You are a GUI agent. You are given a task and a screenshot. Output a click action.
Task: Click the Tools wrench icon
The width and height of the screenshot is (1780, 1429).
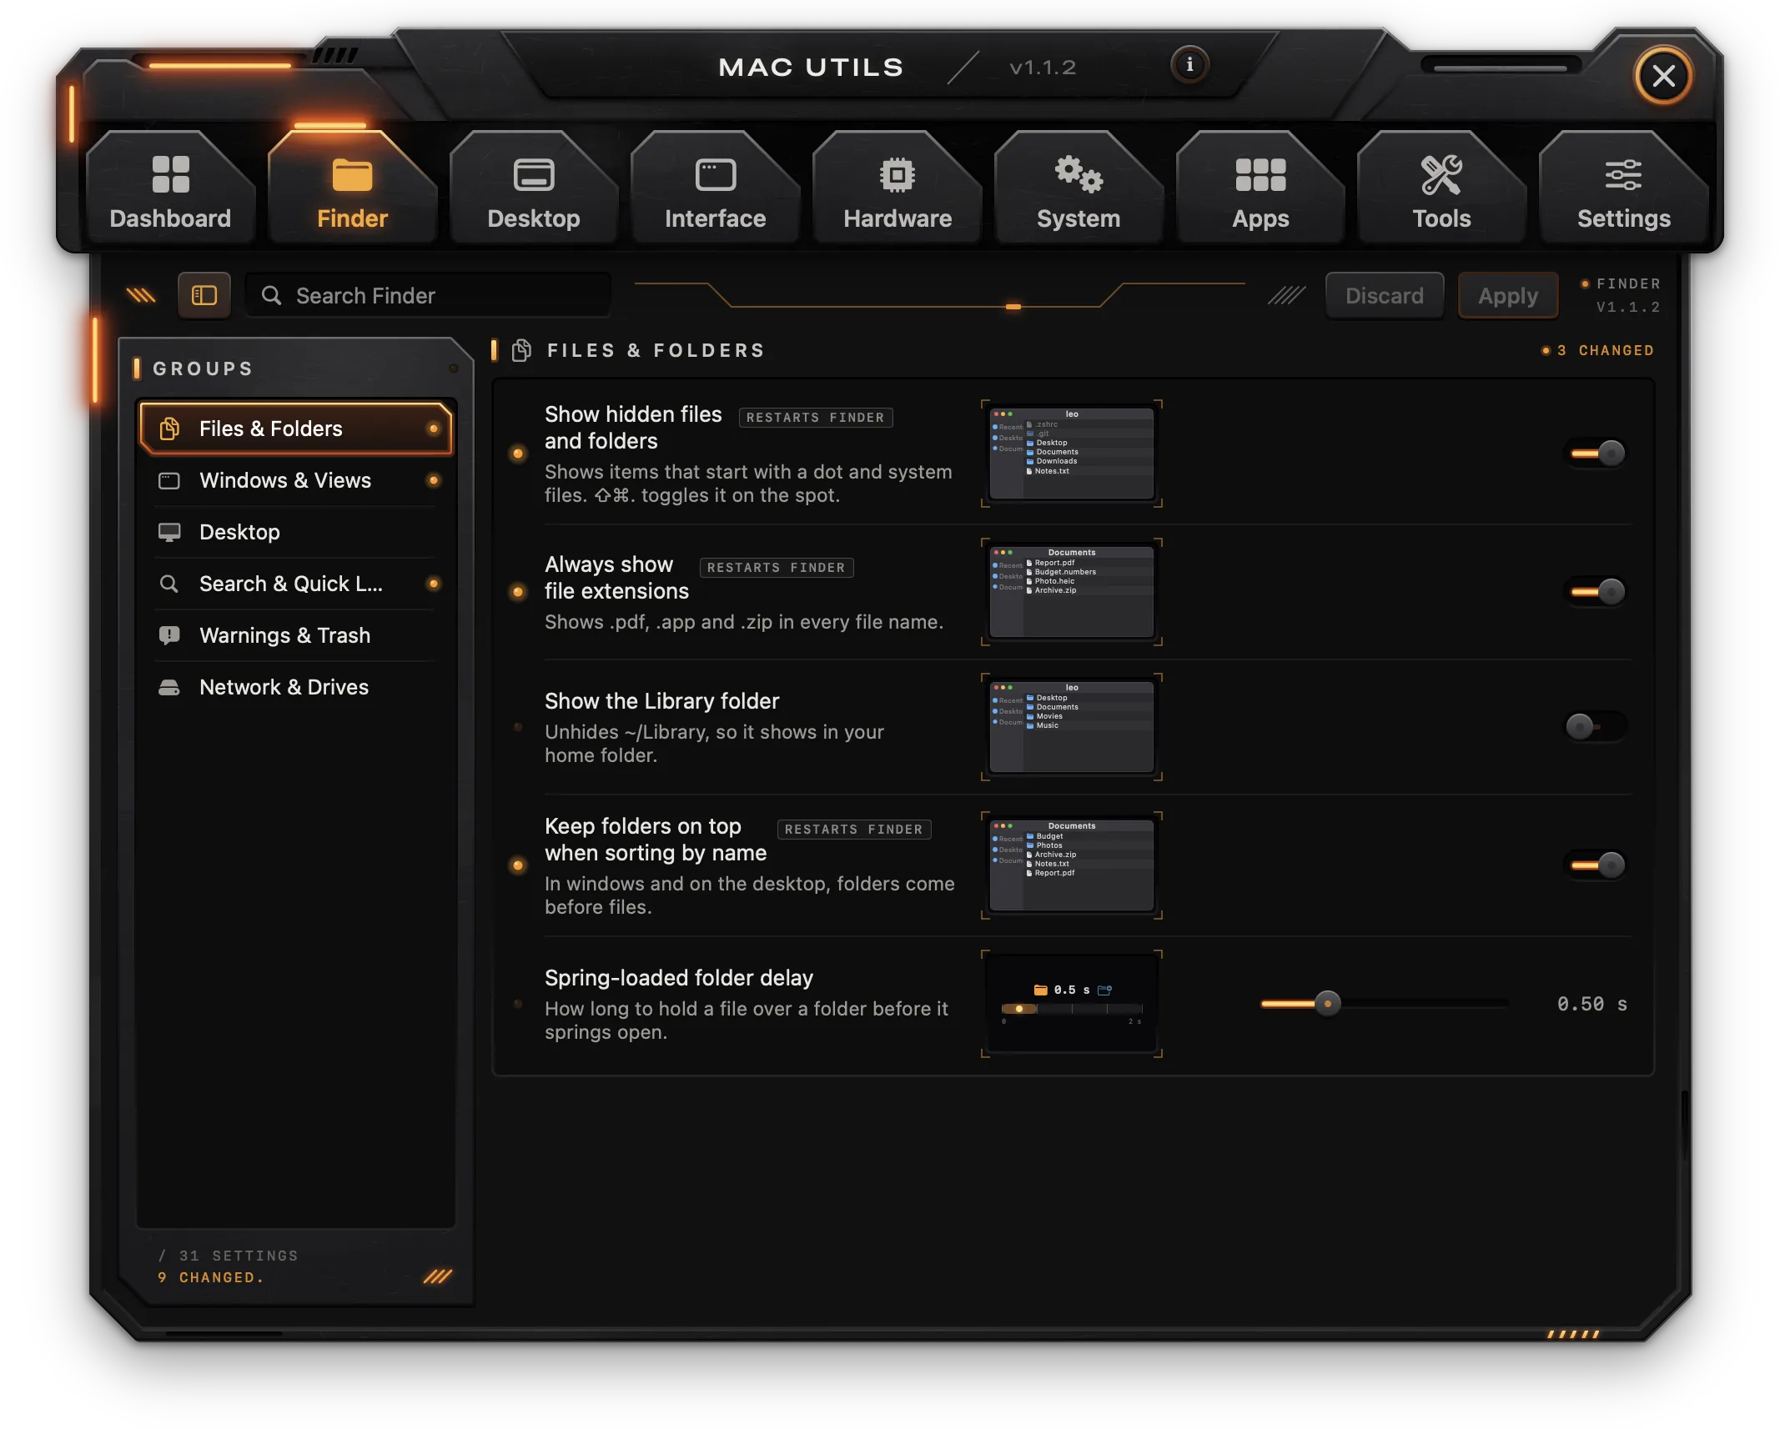[1441, 174]
